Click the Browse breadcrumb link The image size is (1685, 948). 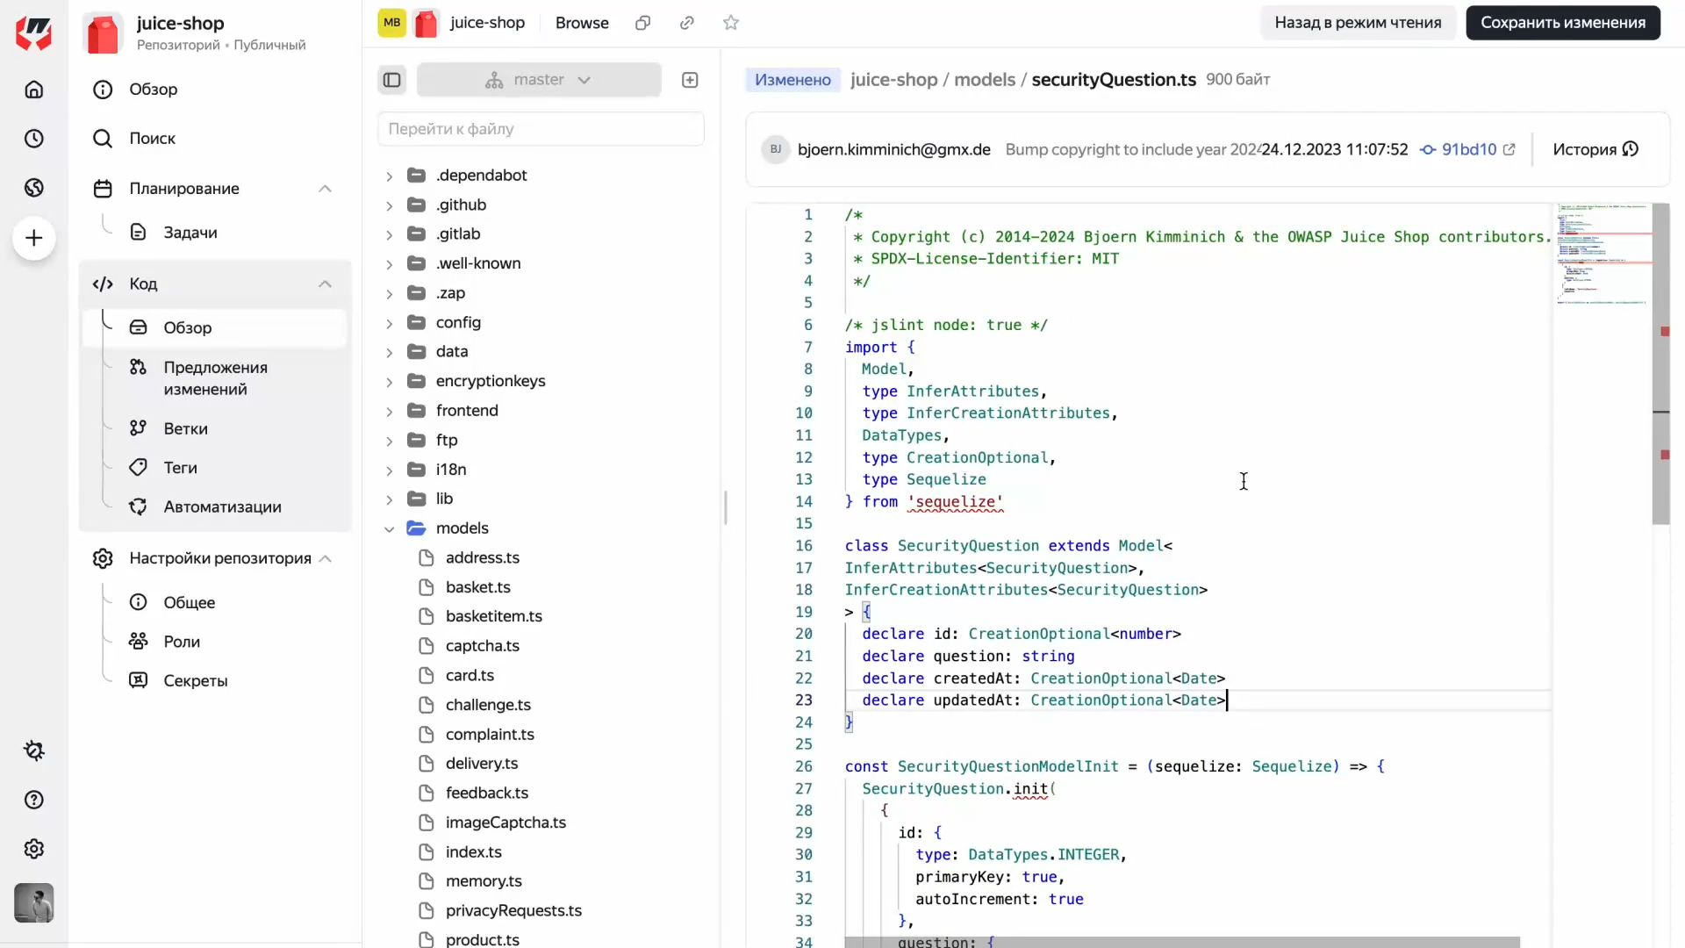coord(582,23)
